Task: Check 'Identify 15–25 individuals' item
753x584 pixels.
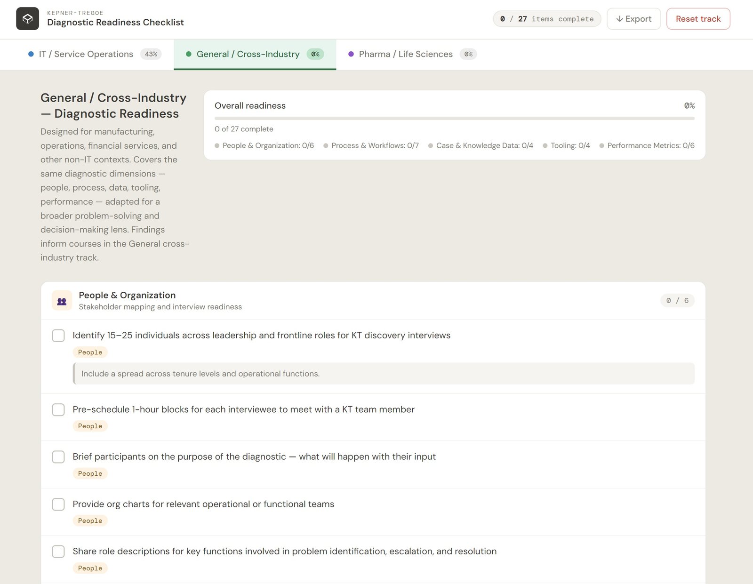Action: pos(58,336)
